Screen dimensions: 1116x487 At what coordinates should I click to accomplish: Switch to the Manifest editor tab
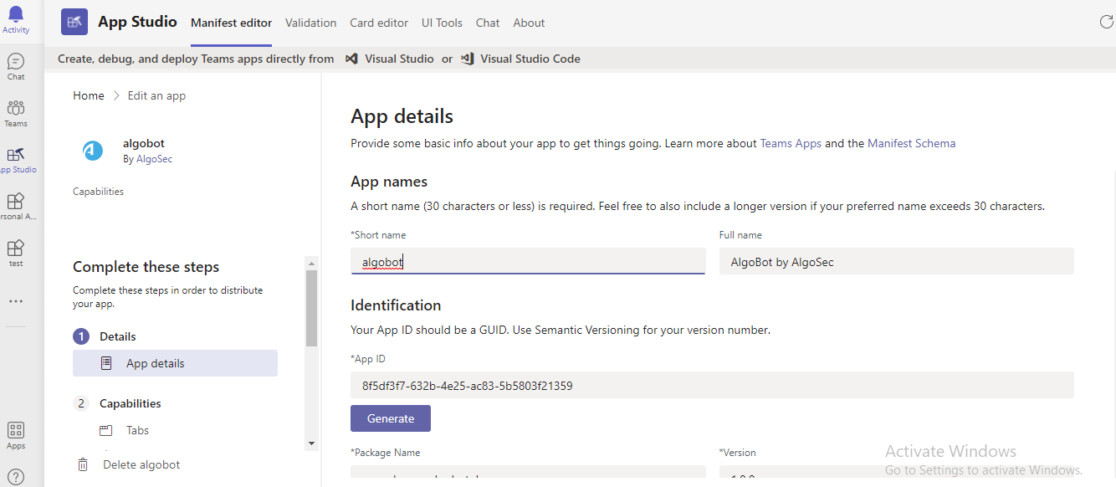pyautogui.click(x=231, y=23)
